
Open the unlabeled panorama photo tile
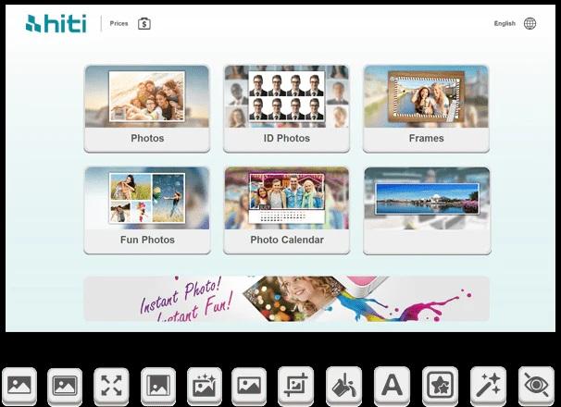(427, 210)
